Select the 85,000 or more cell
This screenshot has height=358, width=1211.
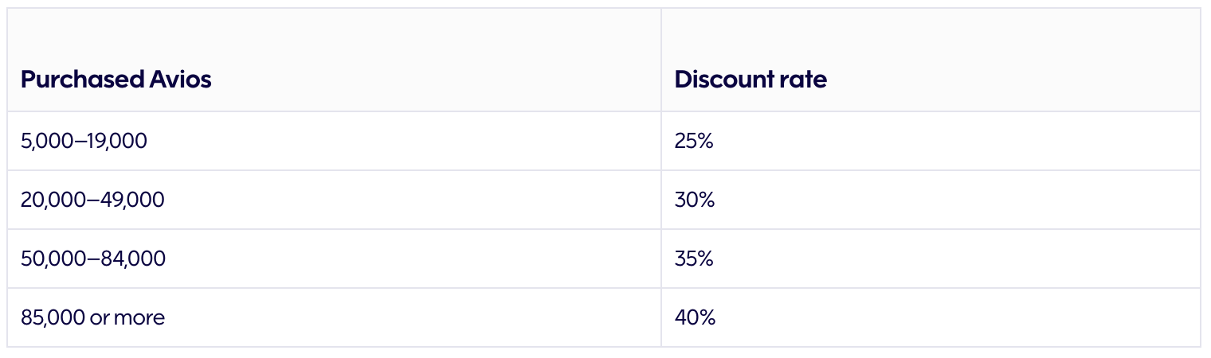[92, 318]
